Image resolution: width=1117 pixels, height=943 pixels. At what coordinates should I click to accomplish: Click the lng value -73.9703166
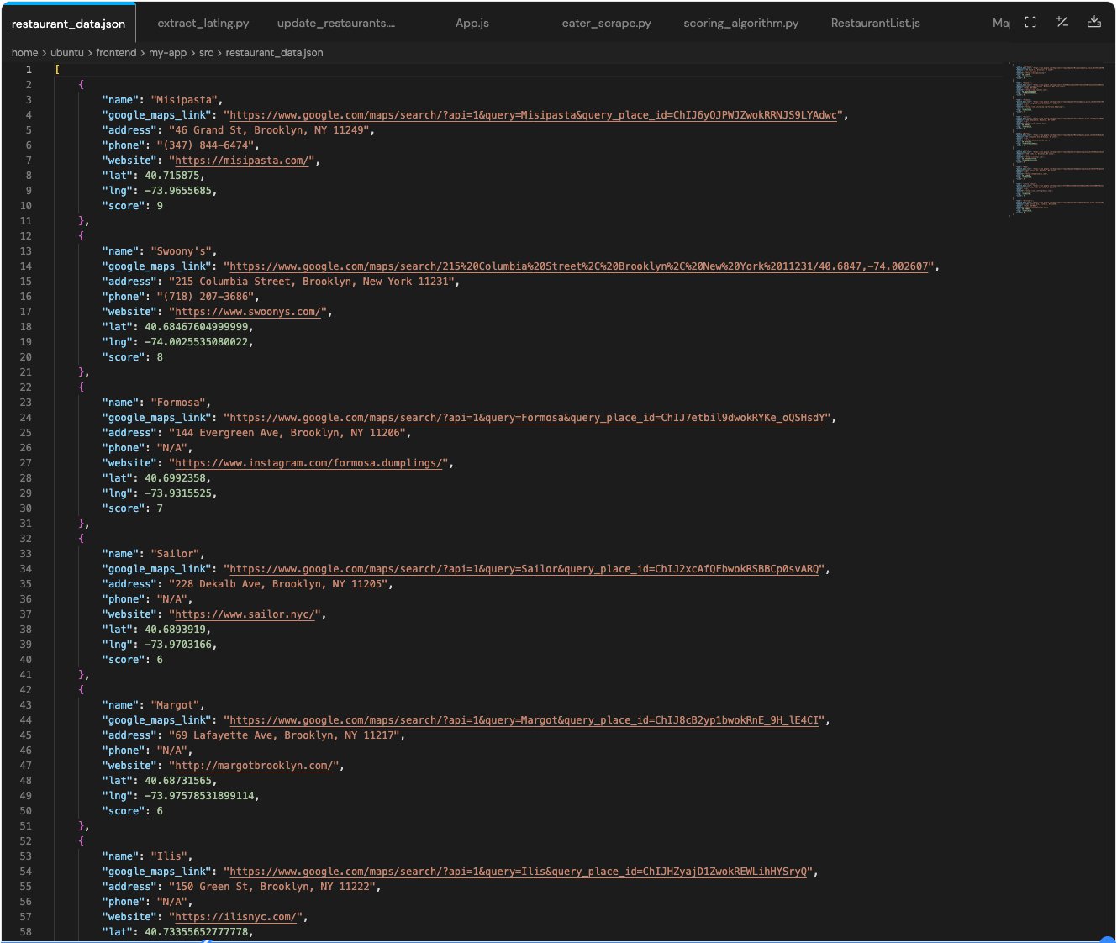point(177,645)
